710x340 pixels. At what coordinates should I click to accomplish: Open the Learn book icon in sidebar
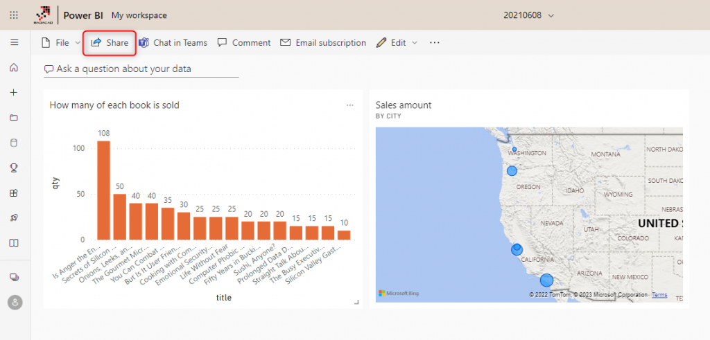point(14,243)
